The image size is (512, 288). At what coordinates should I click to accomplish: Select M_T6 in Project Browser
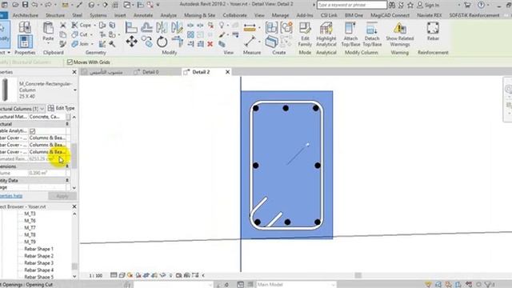click(x=30, y=221)
